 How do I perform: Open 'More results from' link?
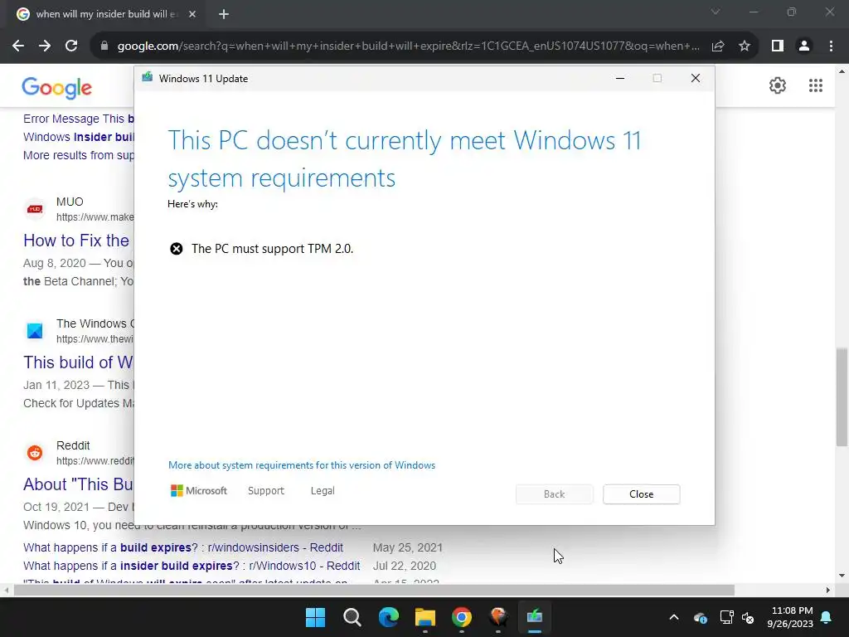[x=79, y=155]
